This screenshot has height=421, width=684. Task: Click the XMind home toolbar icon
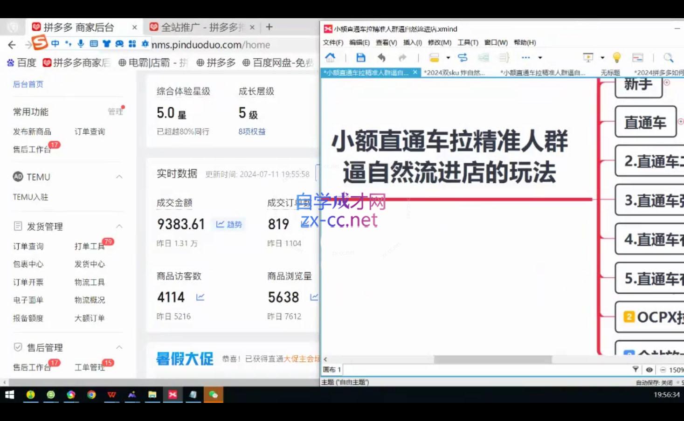(x=330, y=57)
